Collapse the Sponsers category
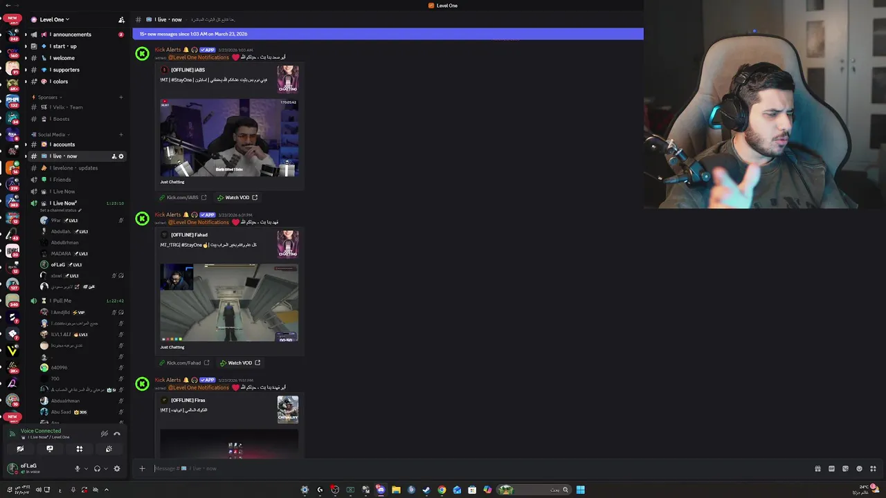Viewport: 886px width, 498px height. [47, 98]
